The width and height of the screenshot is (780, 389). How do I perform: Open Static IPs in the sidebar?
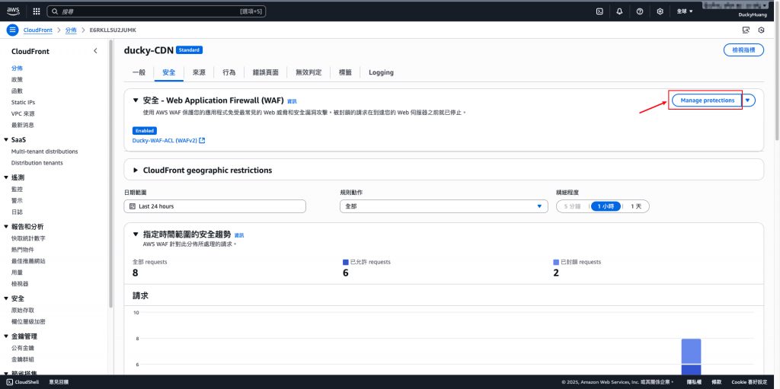coord(23,103)
